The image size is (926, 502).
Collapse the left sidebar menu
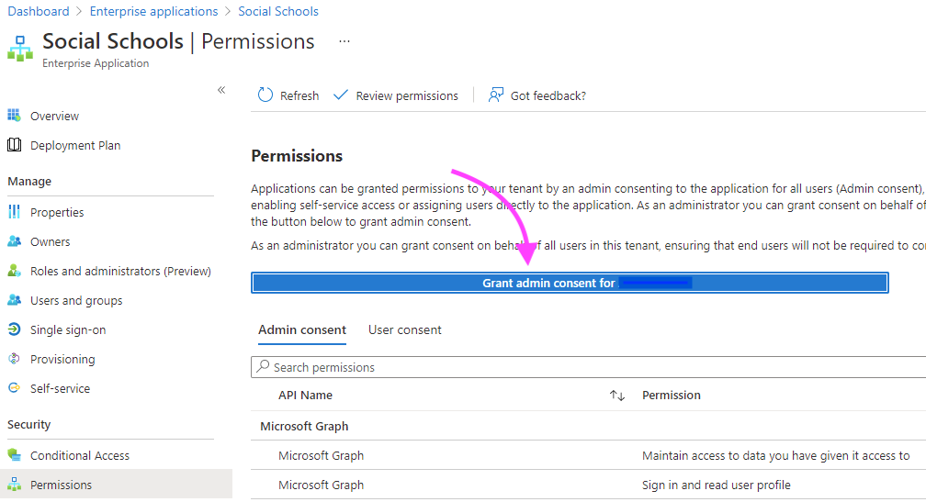[221, 90]
